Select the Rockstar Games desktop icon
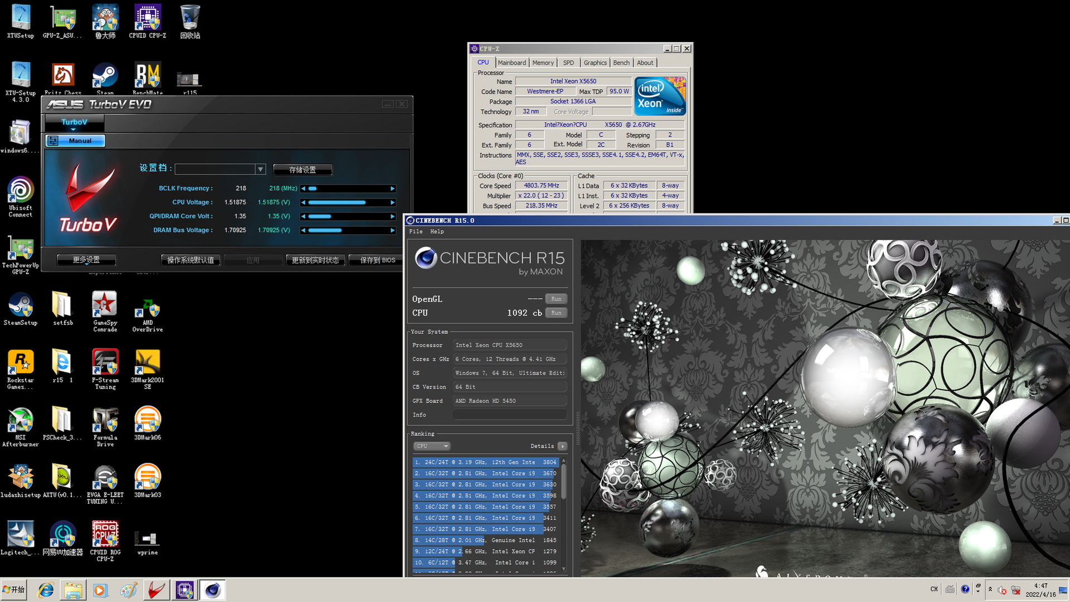This screenshot has height=602, width=1070. pyautogui.click(x=21, y=369)
